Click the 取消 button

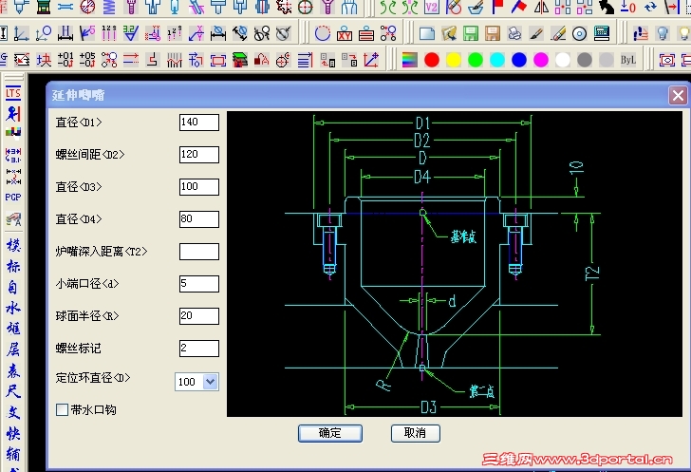coord(415,433)
